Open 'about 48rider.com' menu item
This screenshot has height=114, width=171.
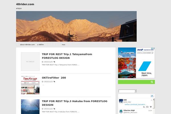[27, 44]
